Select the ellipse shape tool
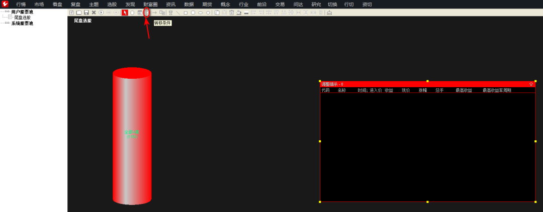 click(201, 13)
